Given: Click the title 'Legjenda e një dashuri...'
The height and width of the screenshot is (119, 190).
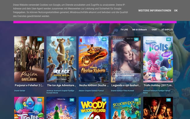Looking at the screenshot, I should pos(126,85).
